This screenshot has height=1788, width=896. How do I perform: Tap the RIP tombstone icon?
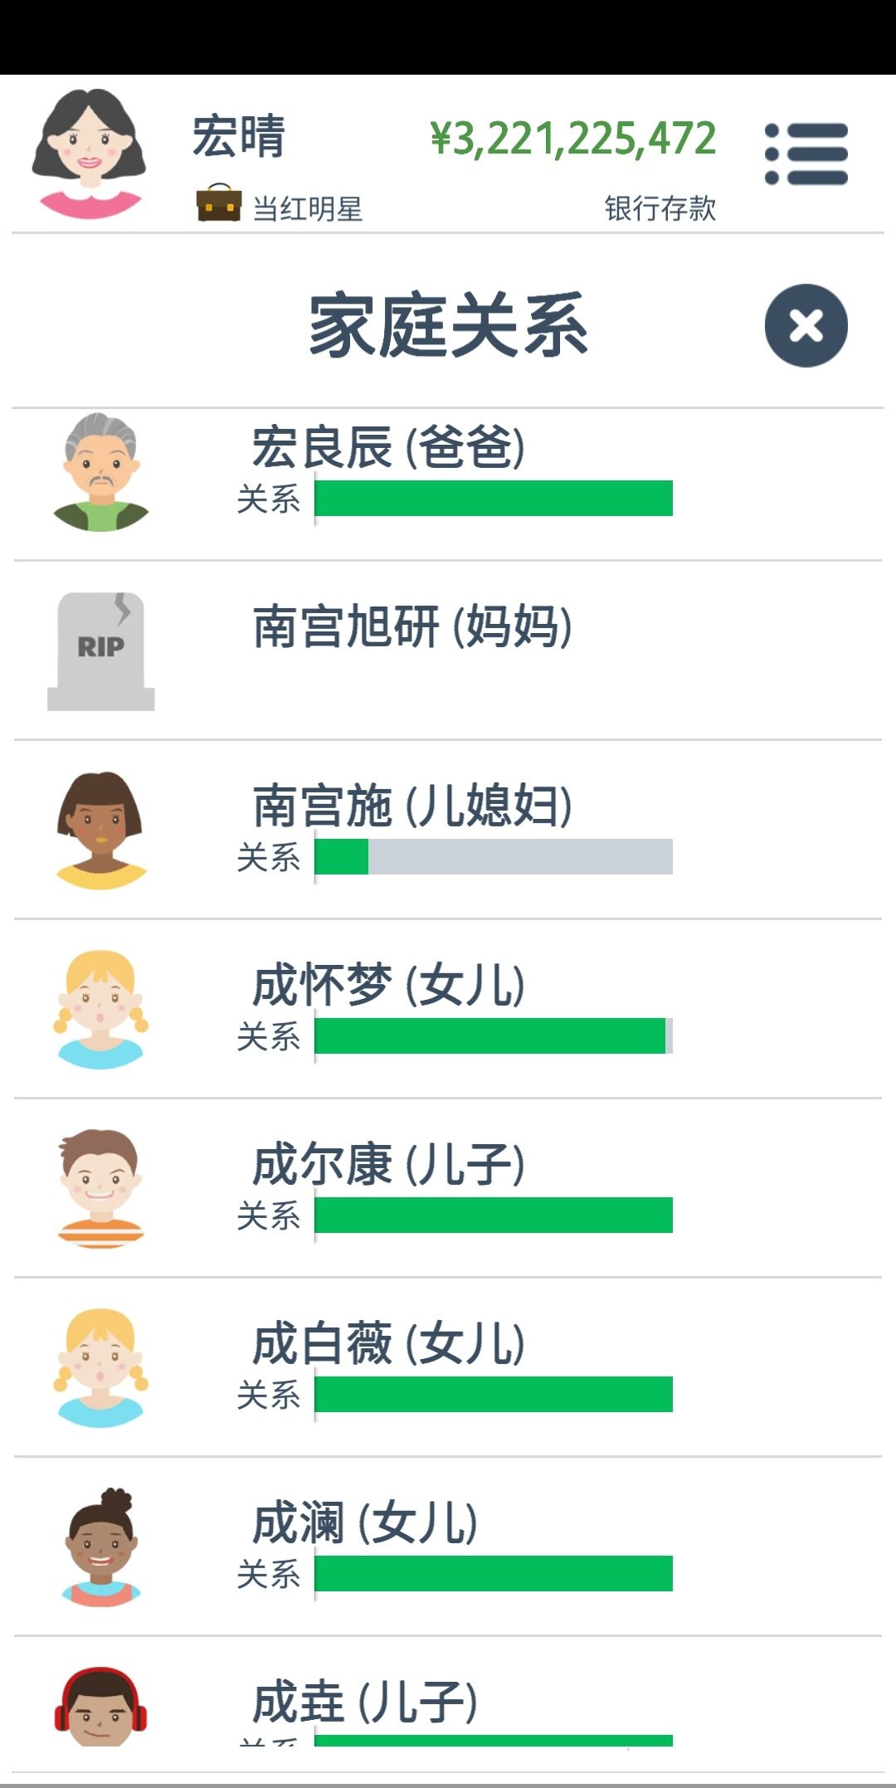tap(101, 651)
